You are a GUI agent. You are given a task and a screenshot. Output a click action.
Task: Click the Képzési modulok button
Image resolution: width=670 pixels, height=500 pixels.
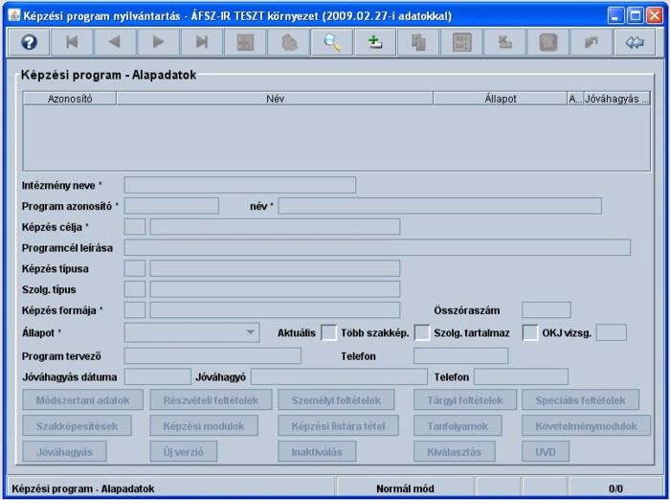pos(204,426)
